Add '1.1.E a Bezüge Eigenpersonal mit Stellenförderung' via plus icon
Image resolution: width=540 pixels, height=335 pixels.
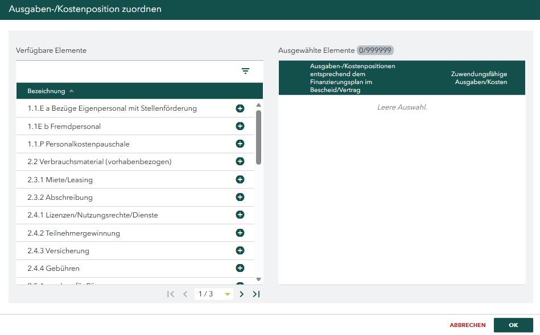pyautogui.click(x=240, y=108)
